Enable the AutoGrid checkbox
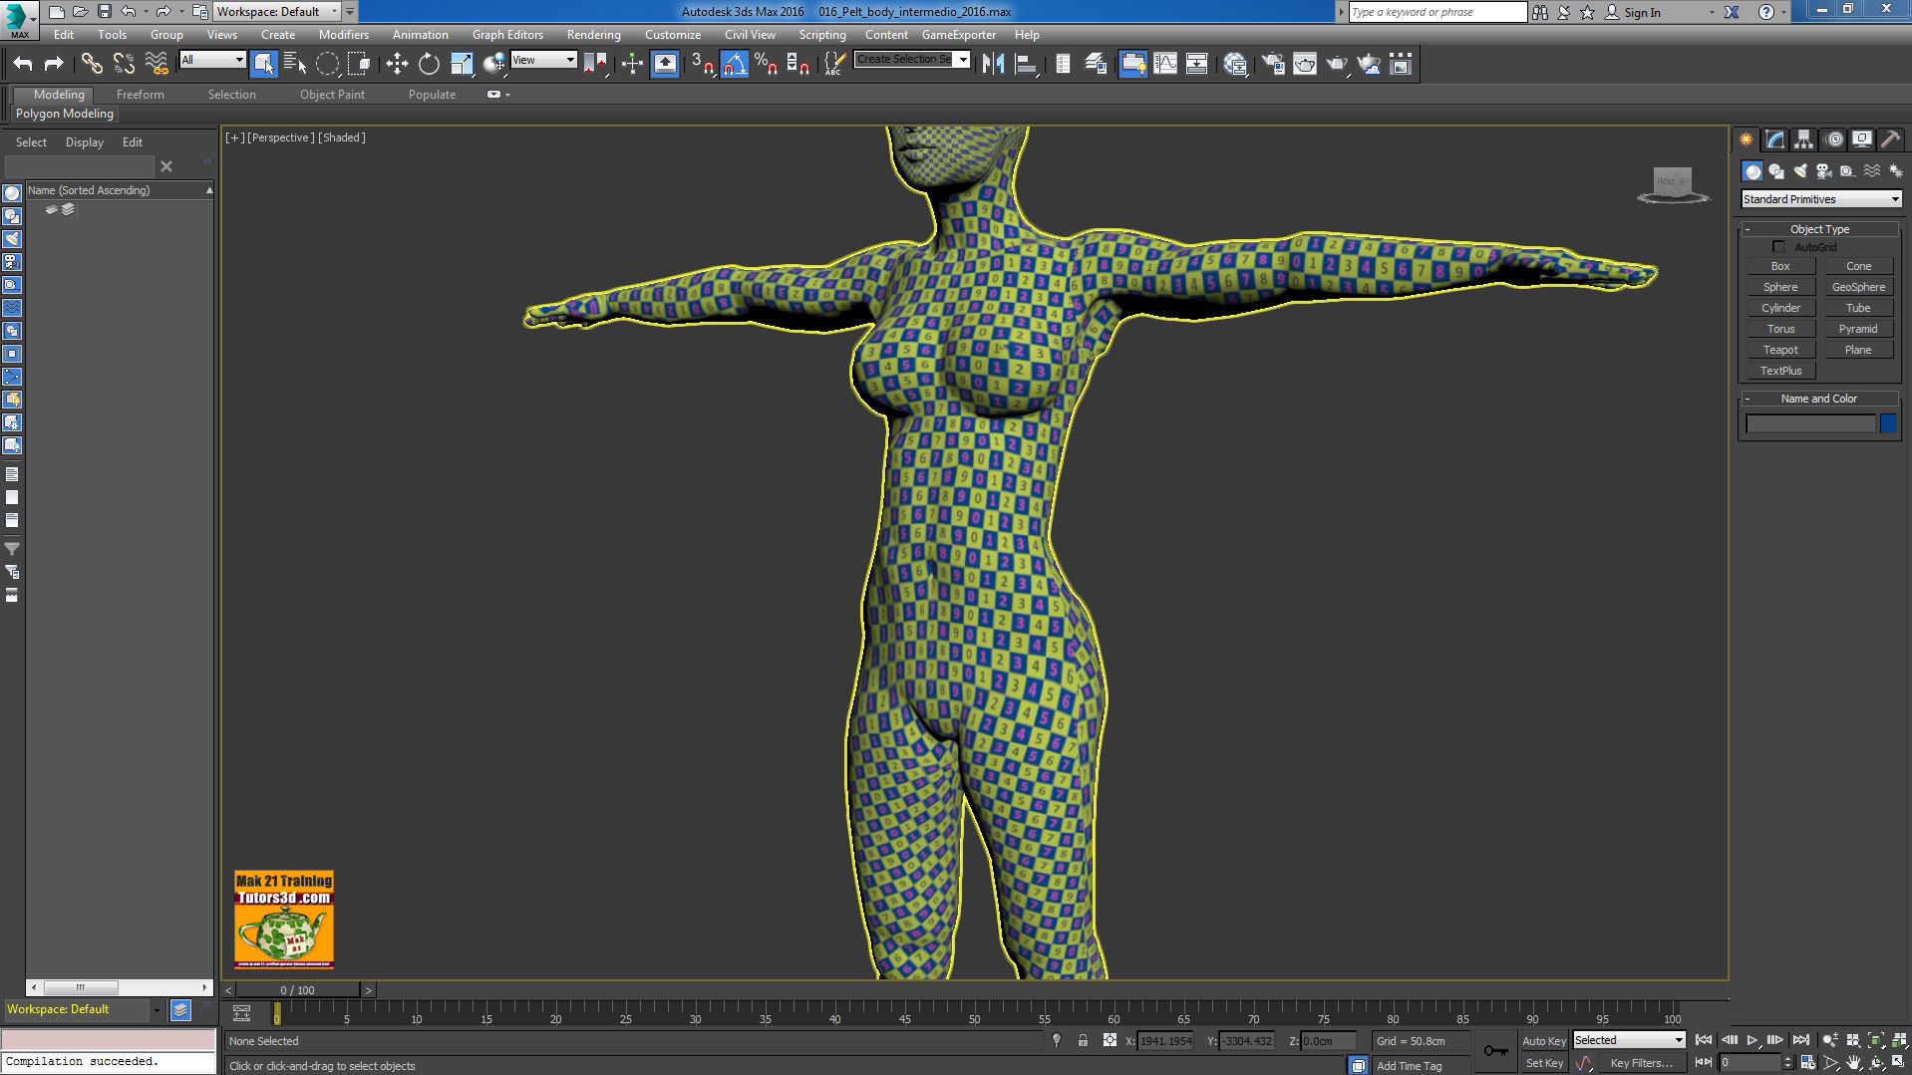Viewport: 1912px width, 1075px height. tap(1778, 247)
